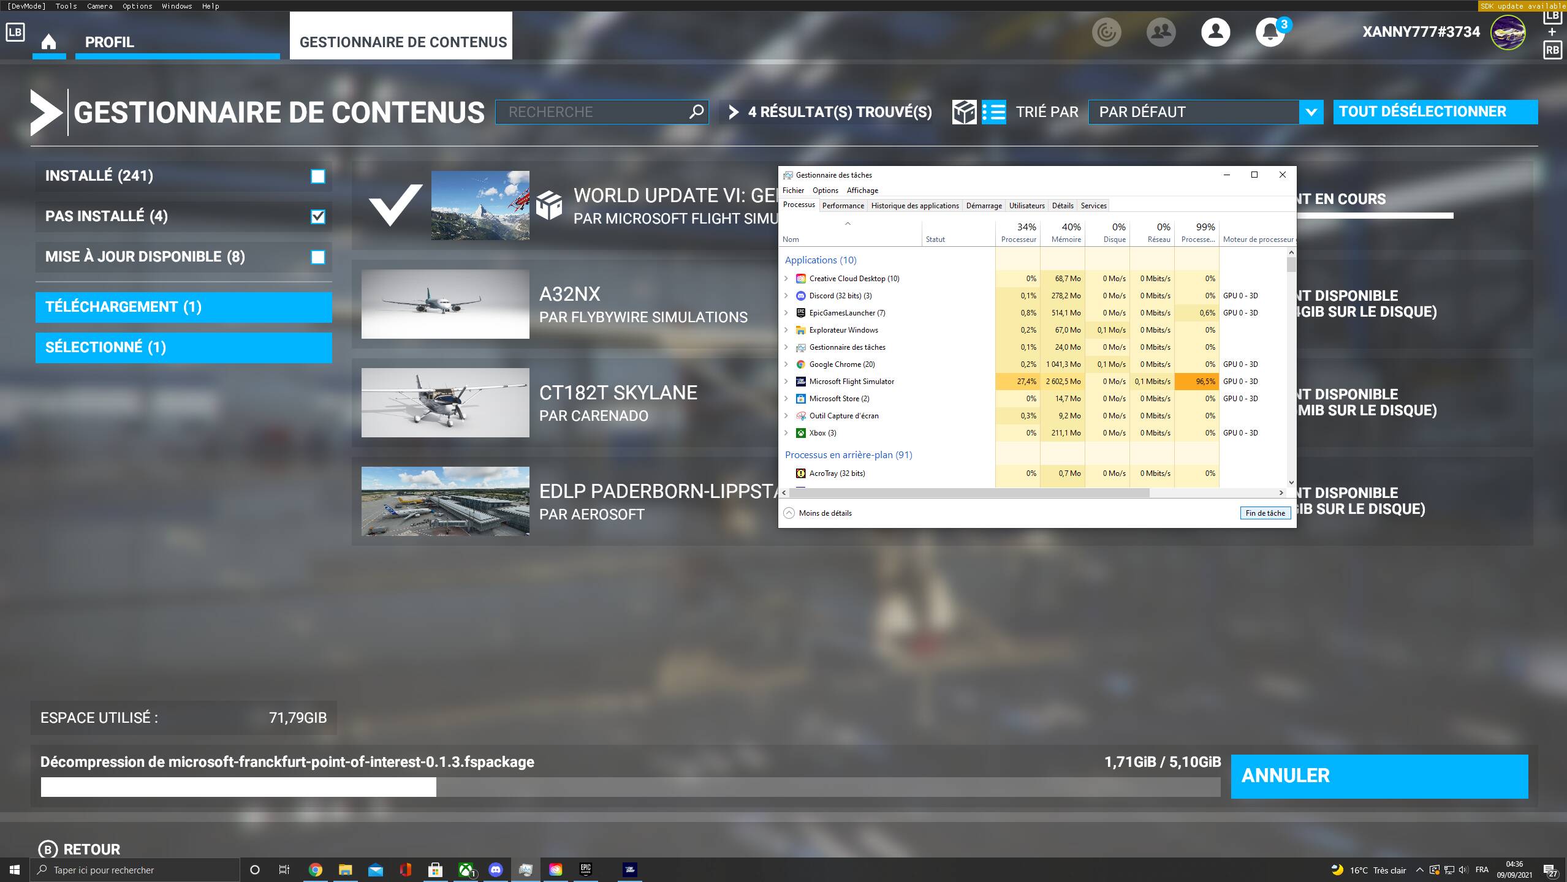This screenshot has width=1567, height=882.
Task: Collapse with Moins de détails
Action: 818,513
